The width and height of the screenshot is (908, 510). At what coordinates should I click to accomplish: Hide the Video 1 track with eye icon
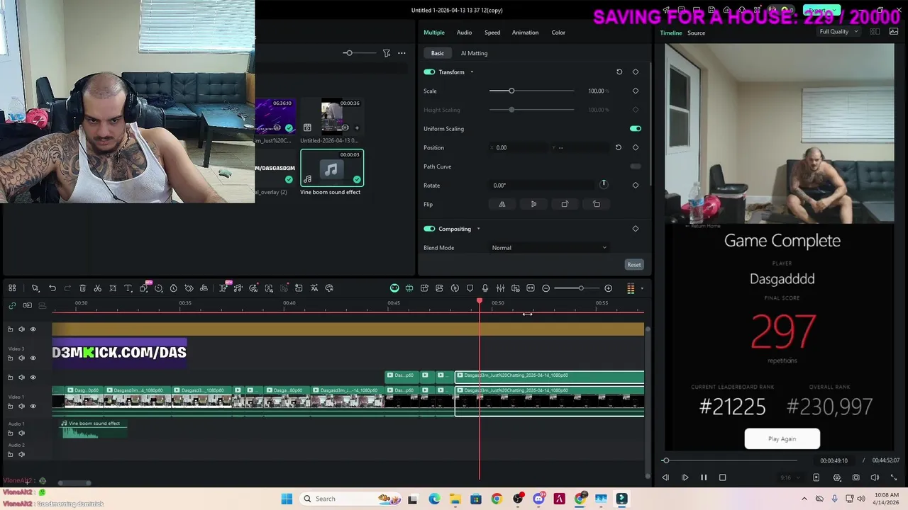(x=33, y=406)
